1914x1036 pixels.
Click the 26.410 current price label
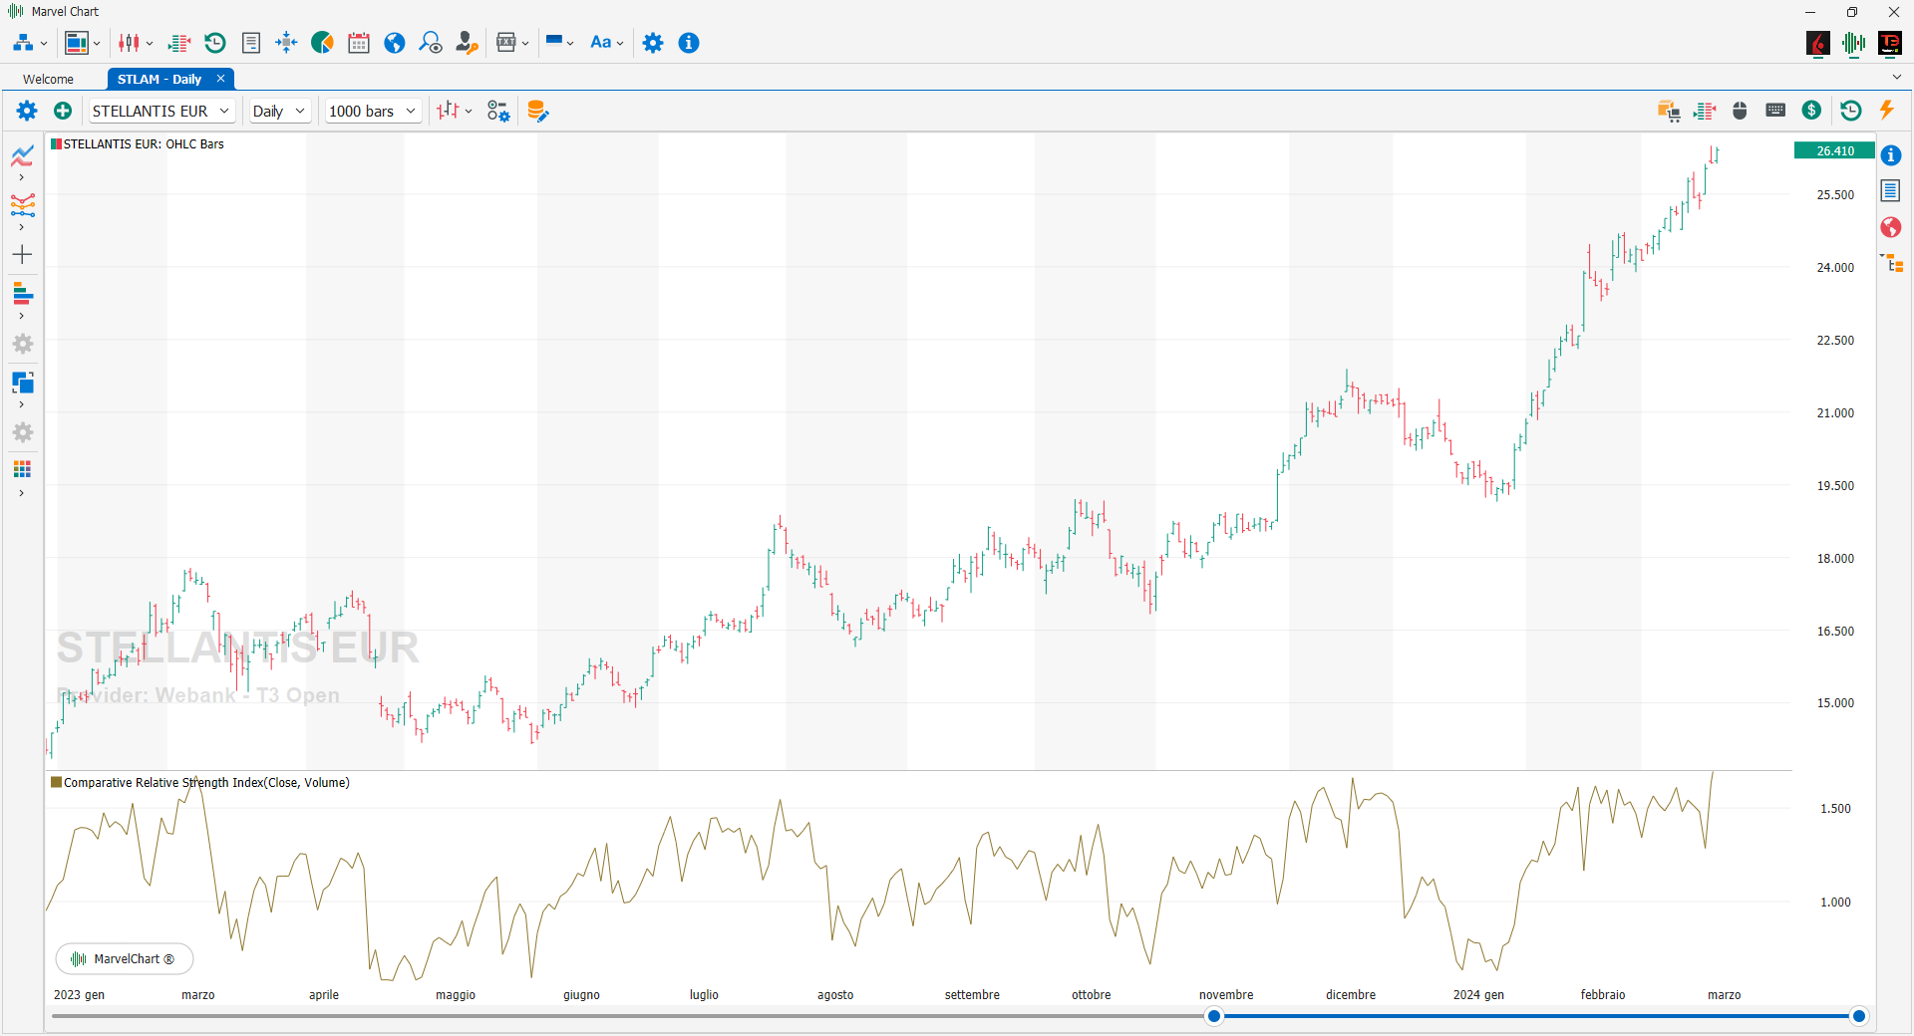click(x=1834, y=151)
